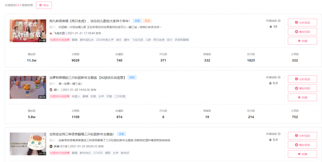322x162 pixels.
Task: Select the 可爱 tag
Action: (x=109, y=96)
